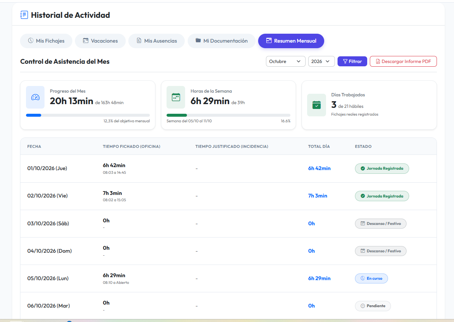Click the date 06/10/2026 (Mar)
This screenshot has height=322, width=454.
pyautogui.click(x=49, y=306)
